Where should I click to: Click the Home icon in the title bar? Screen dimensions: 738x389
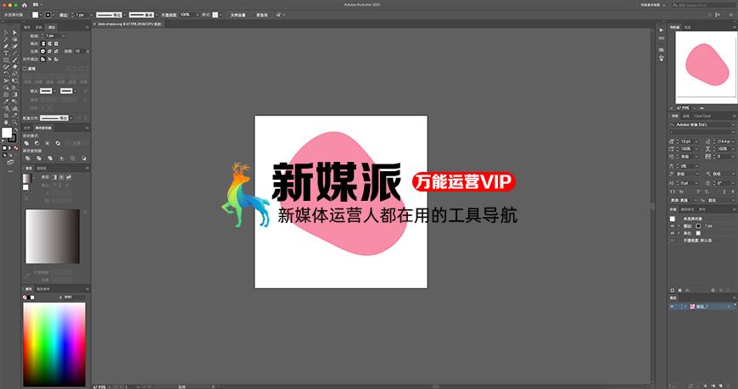pos(24,5)
